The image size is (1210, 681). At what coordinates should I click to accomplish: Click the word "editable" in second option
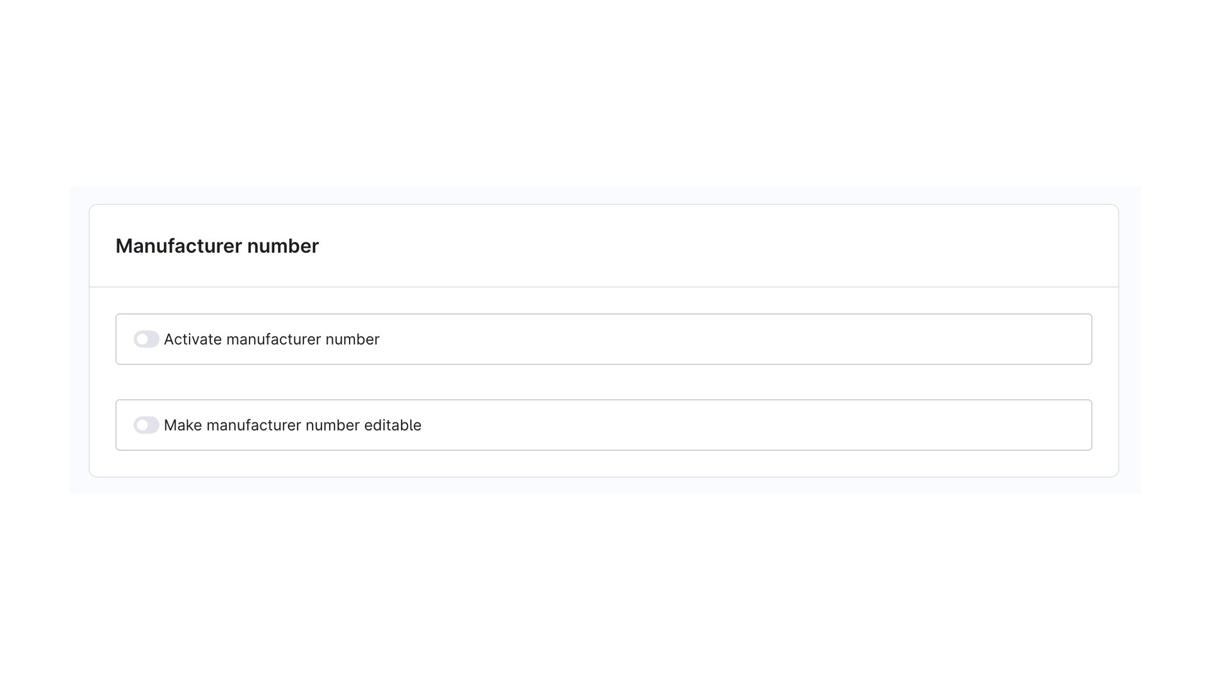point(393,425)
